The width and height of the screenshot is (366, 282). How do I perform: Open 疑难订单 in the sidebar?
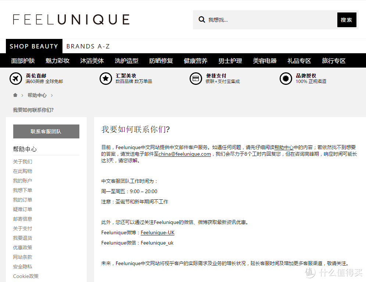(x=23, y=209)
